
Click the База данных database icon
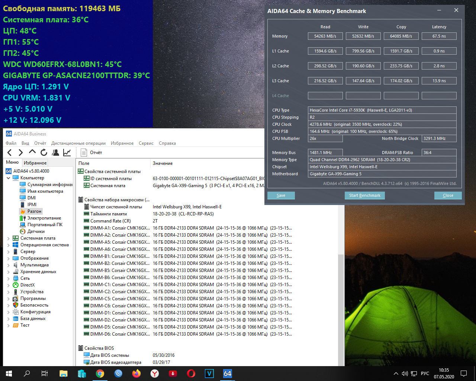point(16,318)
